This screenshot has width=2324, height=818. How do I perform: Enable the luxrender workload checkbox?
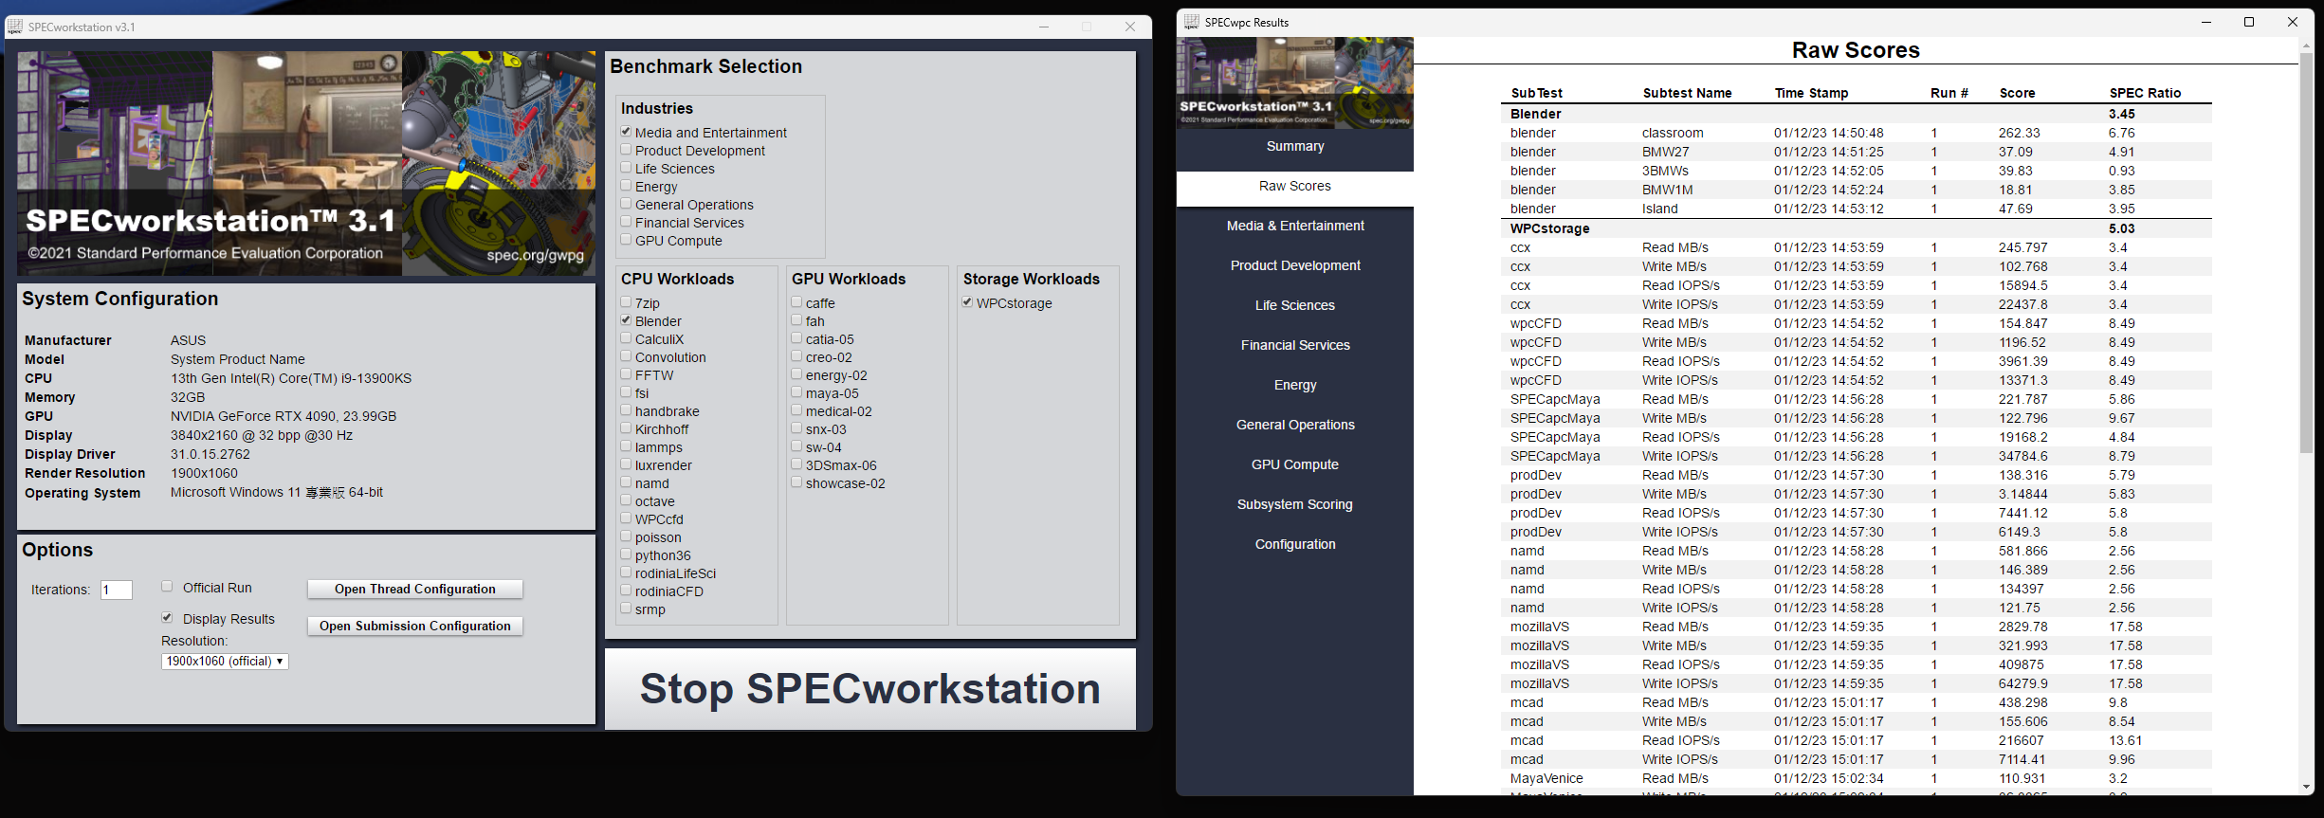(x=626, y=464)
